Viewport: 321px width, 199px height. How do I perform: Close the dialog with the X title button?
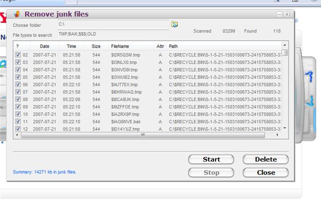(287, 14)
